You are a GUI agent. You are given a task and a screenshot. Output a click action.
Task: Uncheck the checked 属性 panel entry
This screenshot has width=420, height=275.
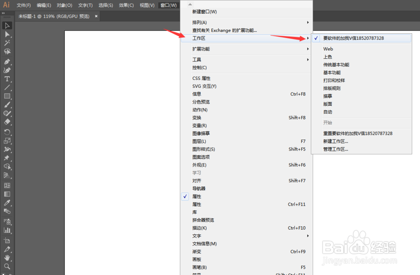[246, 196]
